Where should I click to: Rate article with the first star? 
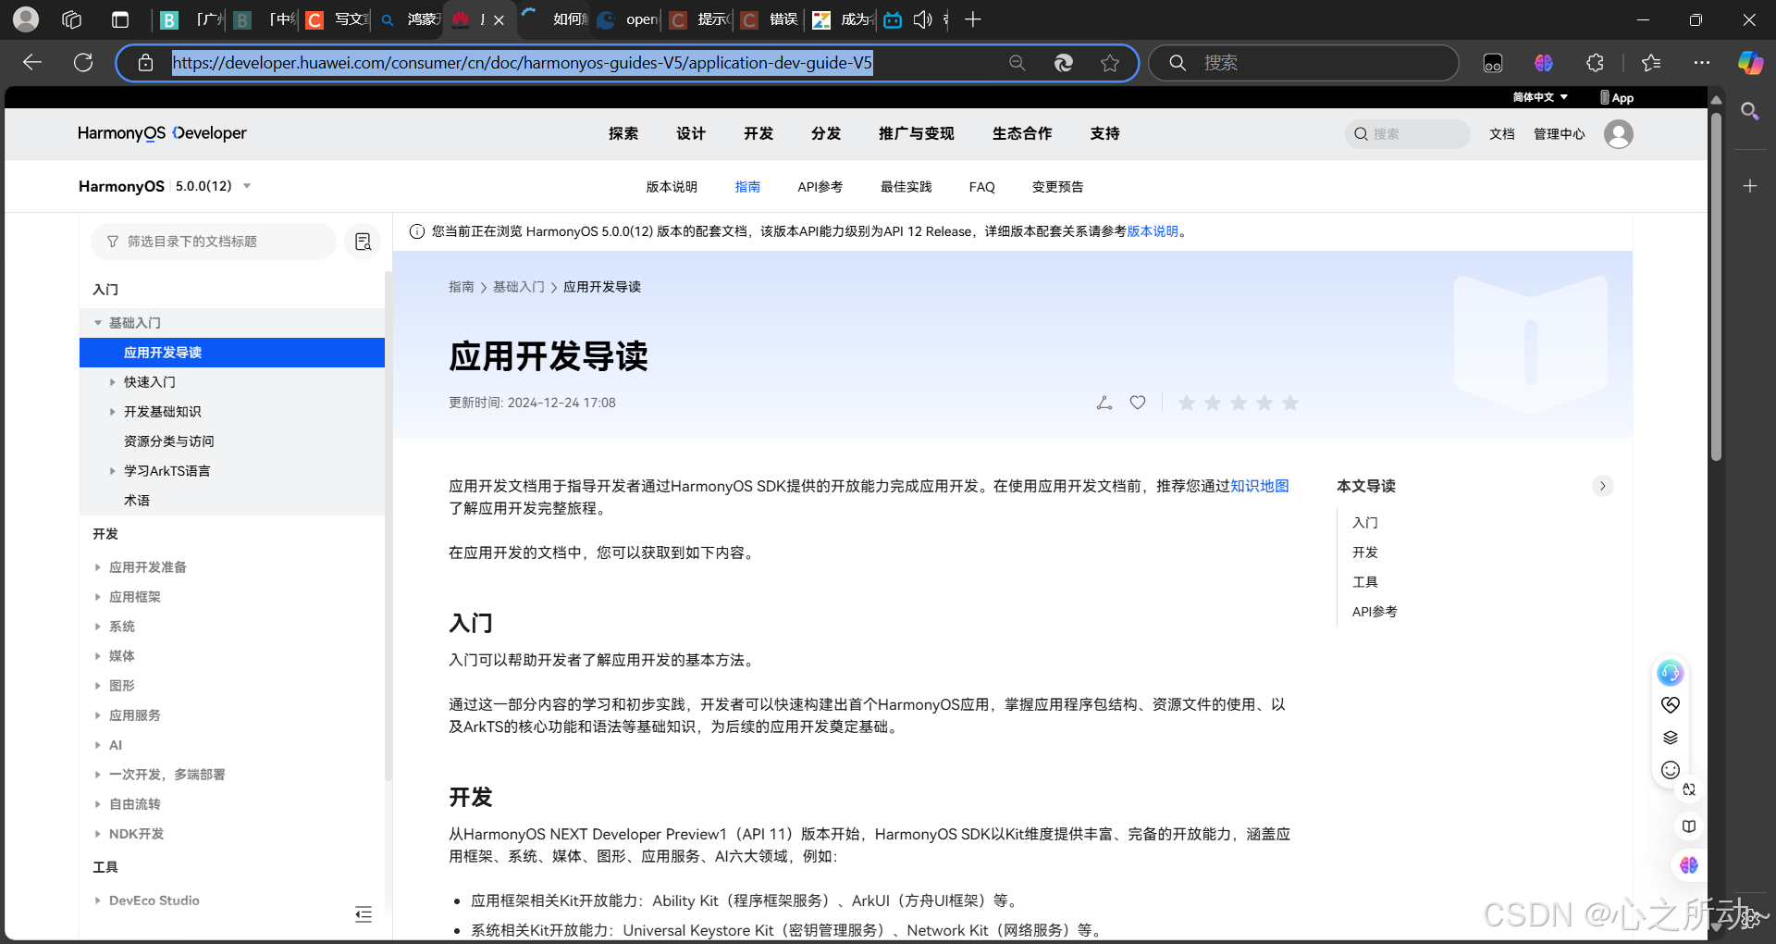click(1187, 403)
